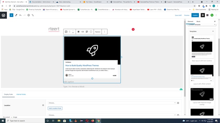The height and width of the screenshot is (123, 220).
Task: Insert a link on the image
Action: point(82,32)
